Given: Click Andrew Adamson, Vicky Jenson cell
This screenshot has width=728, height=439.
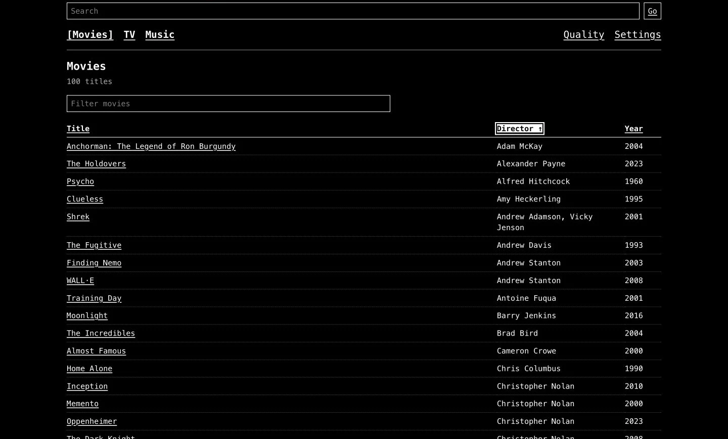Looking at the screenshot, I should tap(544, 222).
